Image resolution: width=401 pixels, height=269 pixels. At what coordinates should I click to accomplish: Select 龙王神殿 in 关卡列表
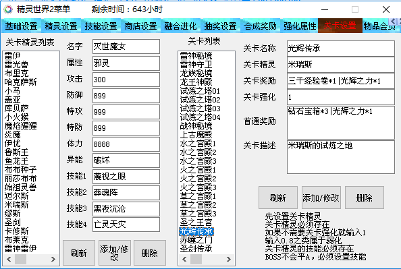pyautogui.click(x=196, y=82)
